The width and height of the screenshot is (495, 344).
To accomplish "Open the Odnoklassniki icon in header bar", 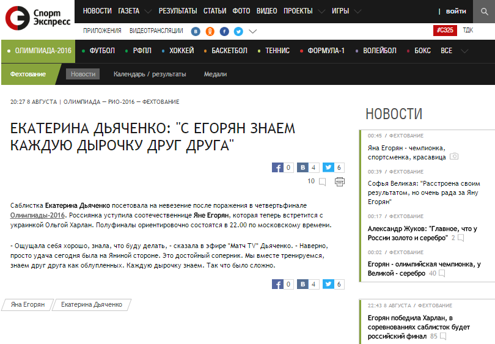I will tap(210, 31).
